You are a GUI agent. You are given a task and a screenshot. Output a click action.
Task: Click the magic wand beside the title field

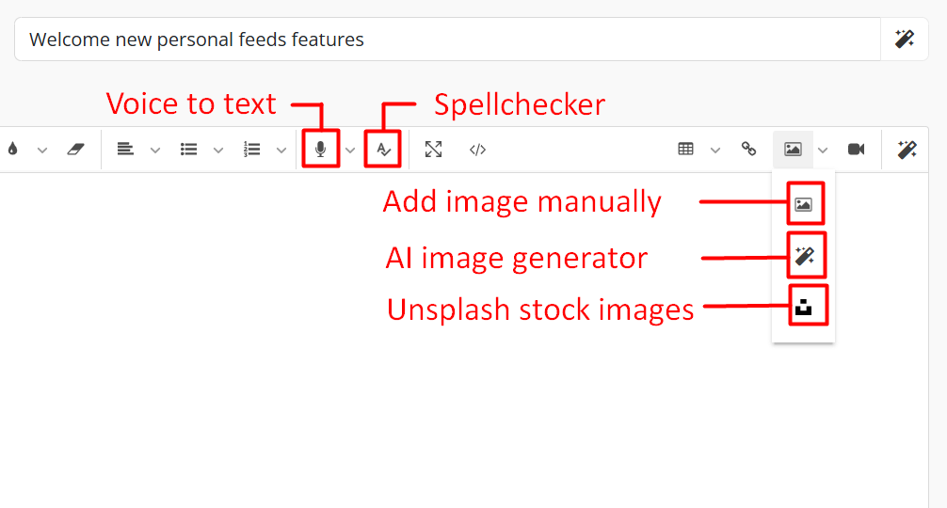pos(904,40)
